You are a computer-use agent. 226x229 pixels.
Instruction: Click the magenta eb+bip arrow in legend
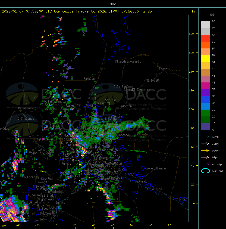pos(205,164)
